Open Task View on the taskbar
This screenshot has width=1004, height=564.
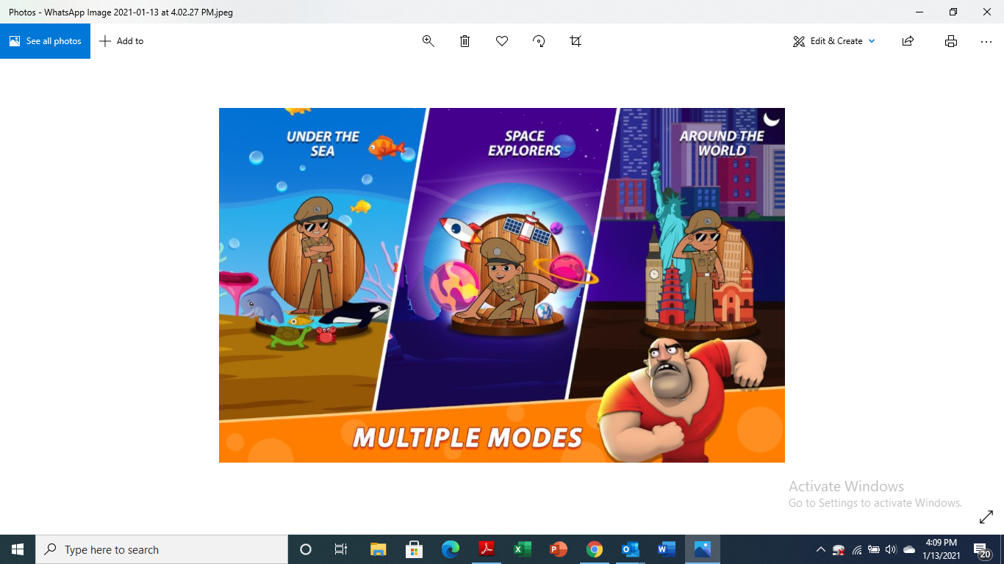[x=341, y=549]
